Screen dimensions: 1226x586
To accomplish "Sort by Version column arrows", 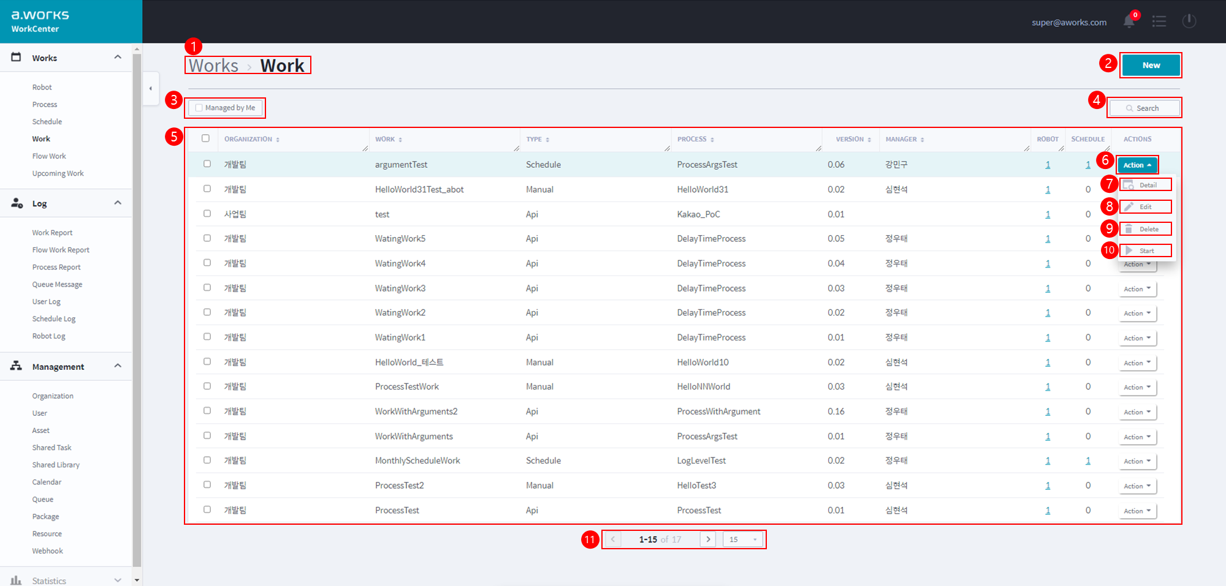I will point(869,140).
